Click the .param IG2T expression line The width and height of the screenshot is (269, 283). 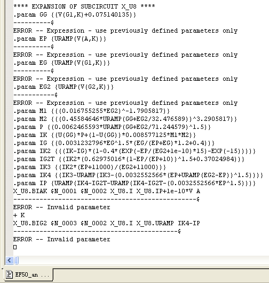pos(129,159)
